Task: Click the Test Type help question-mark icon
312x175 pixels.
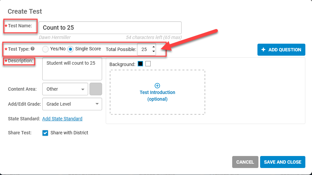Action: [33, 49]
